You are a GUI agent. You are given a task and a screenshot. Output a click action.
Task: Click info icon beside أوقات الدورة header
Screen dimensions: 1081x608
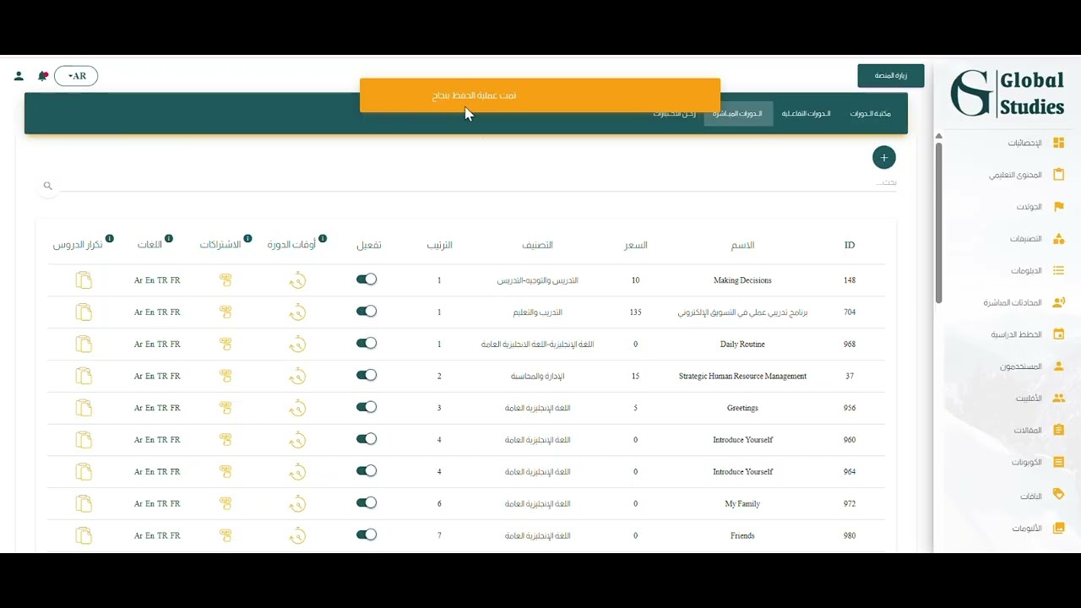click(x=323, y=239)
